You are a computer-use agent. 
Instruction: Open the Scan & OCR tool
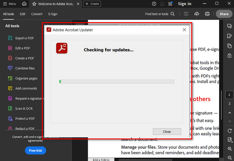pos(10,108)
